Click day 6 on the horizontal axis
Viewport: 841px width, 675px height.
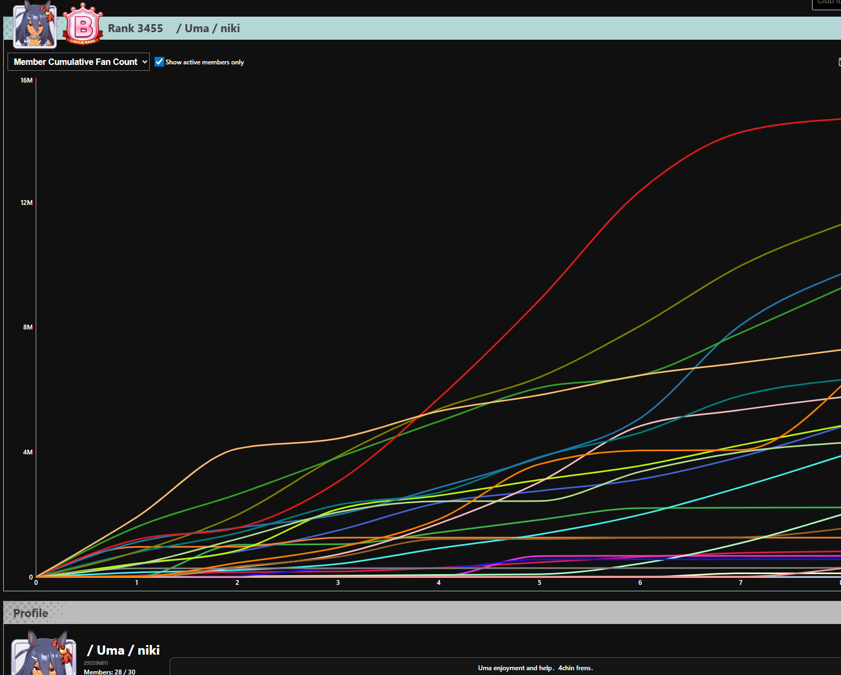pos(640,583)
